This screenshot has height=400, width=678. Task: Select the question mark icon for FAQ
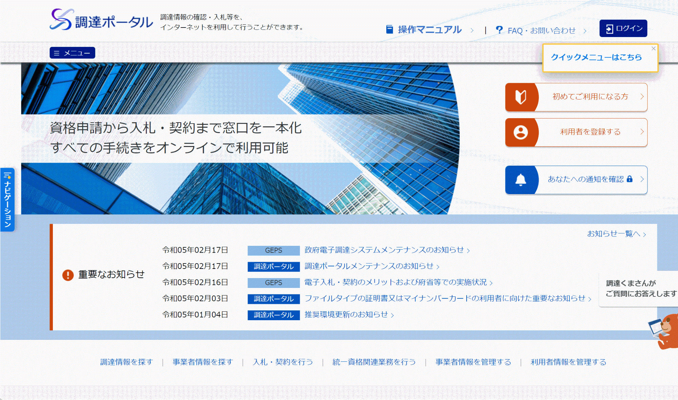[x=499, y=30]
